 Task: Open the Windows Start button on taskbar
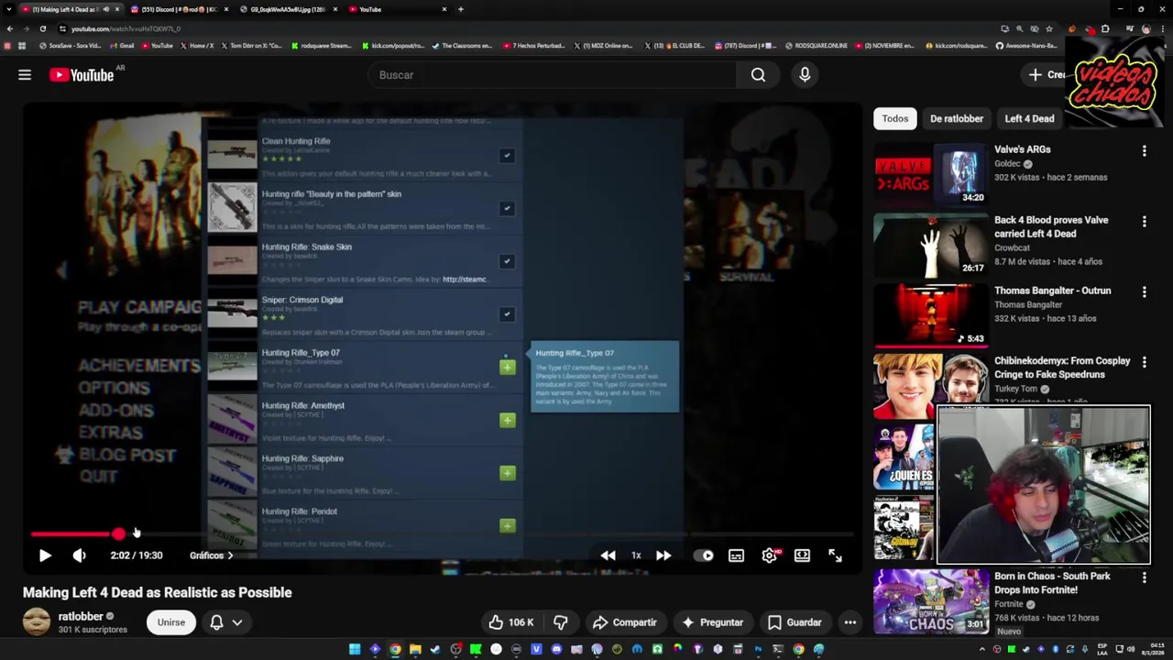tap(355, 649)
